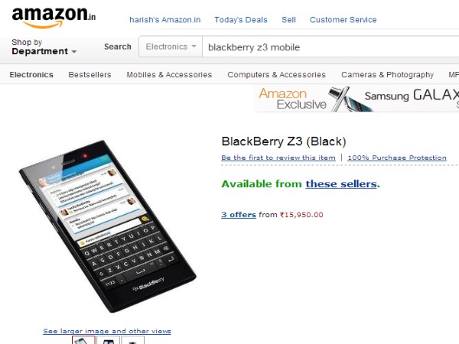Click the Samsung Galaxy Amazon Exclusive banner

click(x=358, y=99)
